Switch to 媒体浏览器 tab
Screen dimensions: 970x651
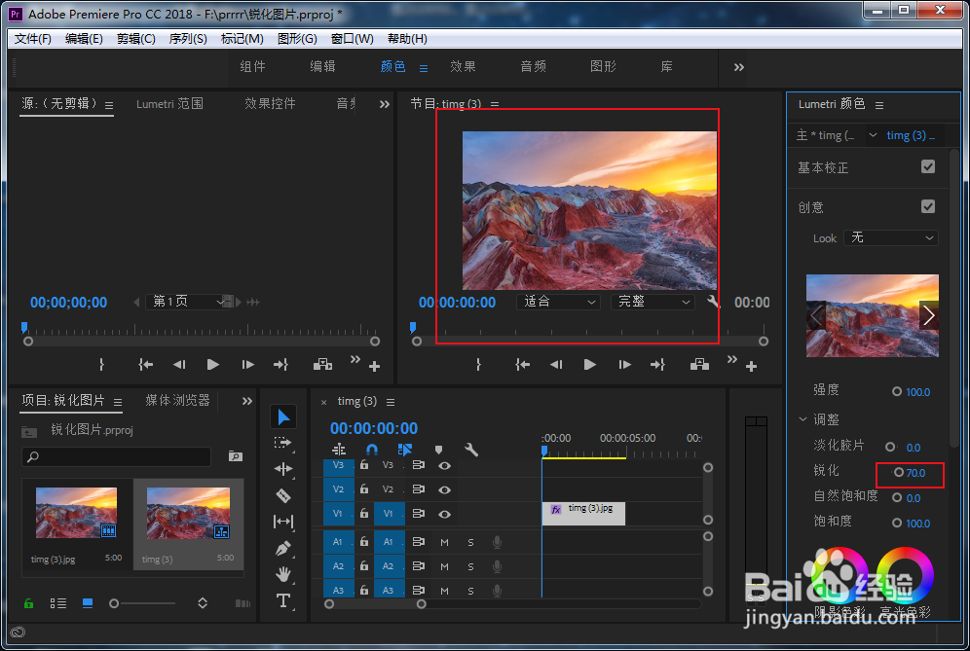(x=177, y=401)
